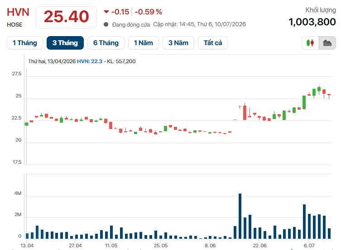
Task: Click the last red candlestick on chart
Action: point(329,96)
